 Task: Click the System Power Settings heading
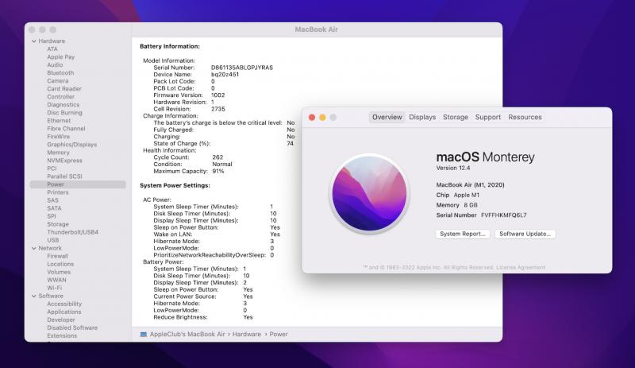click(x=175, y=185)
